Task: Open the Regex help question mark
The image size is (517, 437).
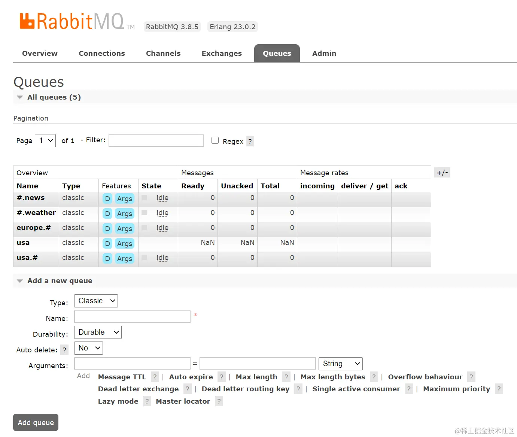Action: 250,141
